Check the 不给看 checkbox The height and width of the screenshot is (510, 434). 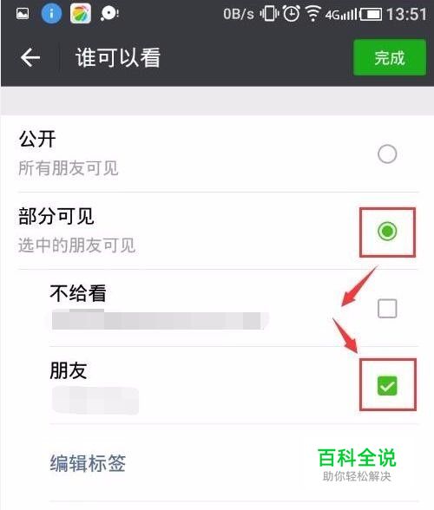(387, 309)
